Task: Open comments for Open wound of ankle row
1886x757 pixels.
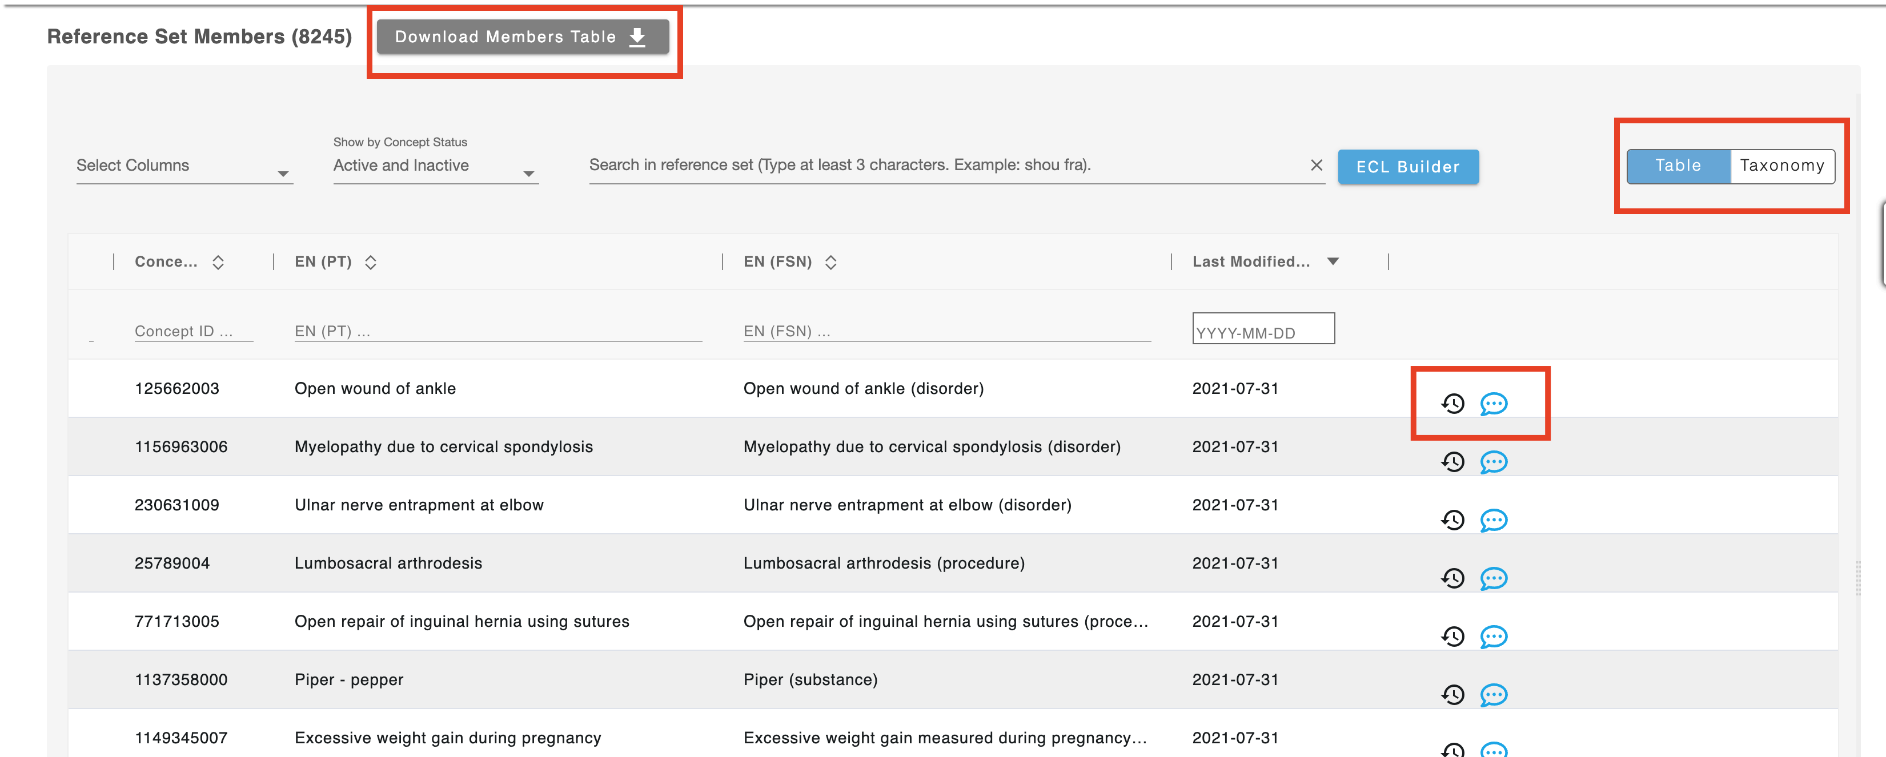Action: 1494,404
